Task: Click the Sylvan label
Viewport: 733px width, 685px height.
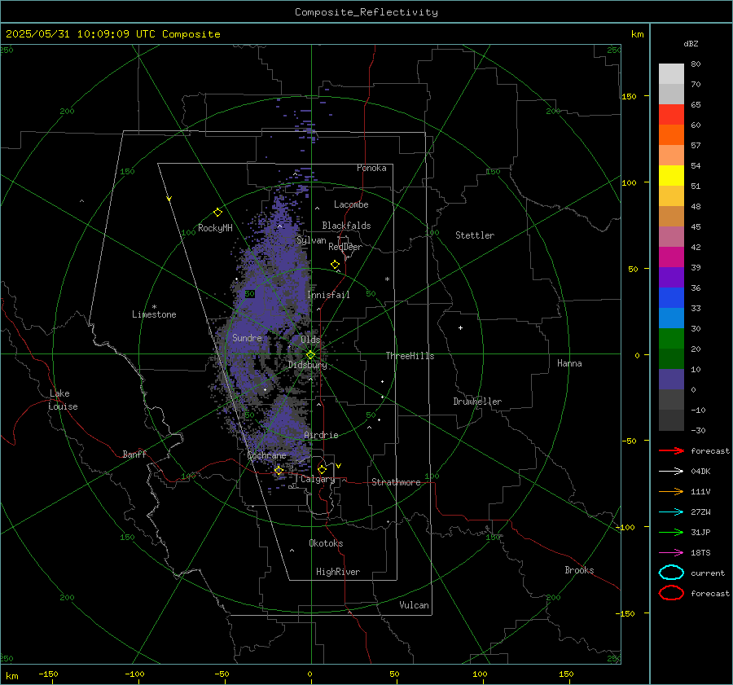Action: [x=311, y=240]
